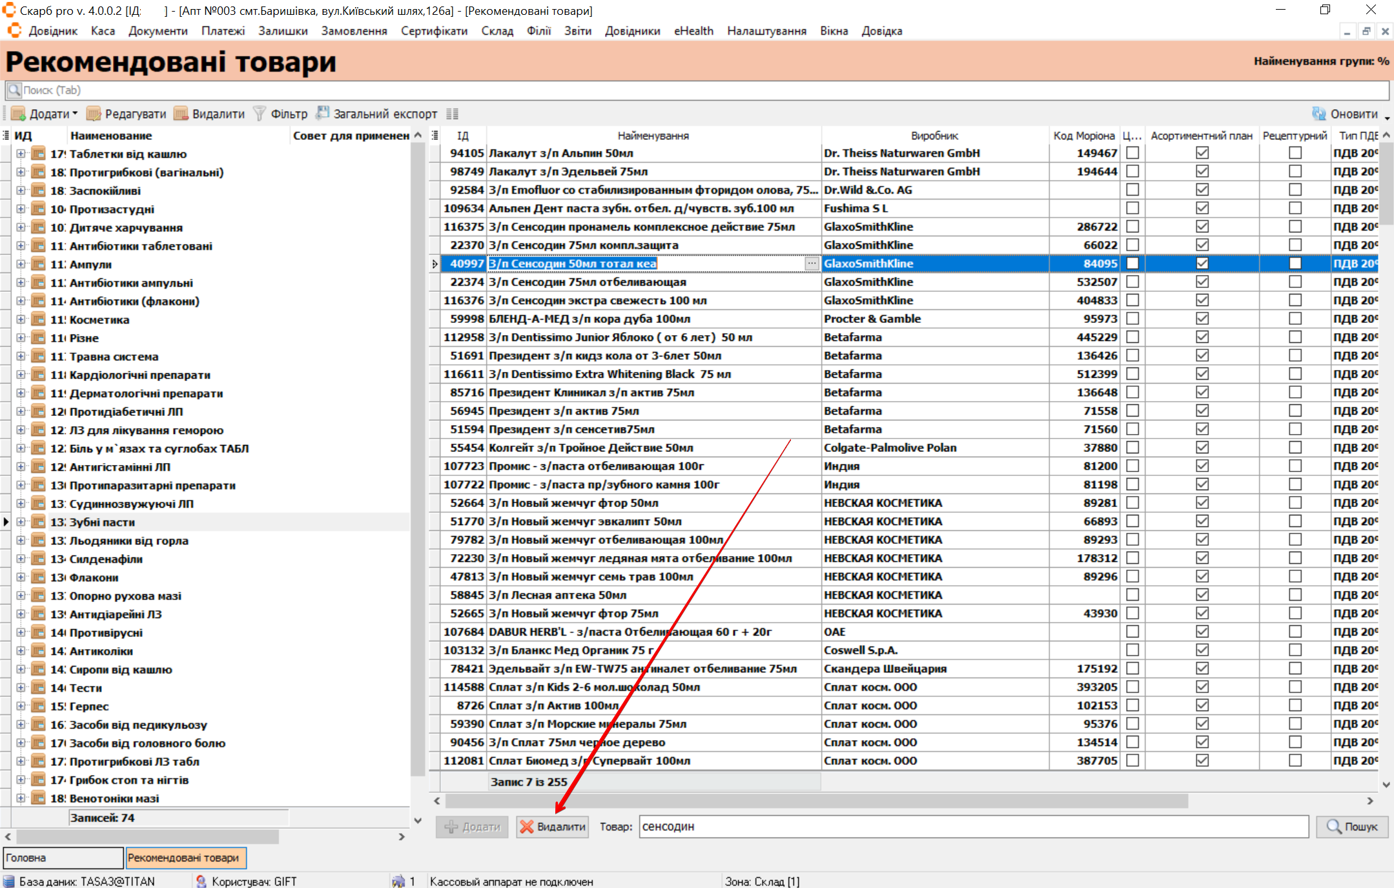The height and width of the screenshot is (888, 1394).
Task: Click the red X Видалити button at bottom
Action: click(x=553, y=827)
